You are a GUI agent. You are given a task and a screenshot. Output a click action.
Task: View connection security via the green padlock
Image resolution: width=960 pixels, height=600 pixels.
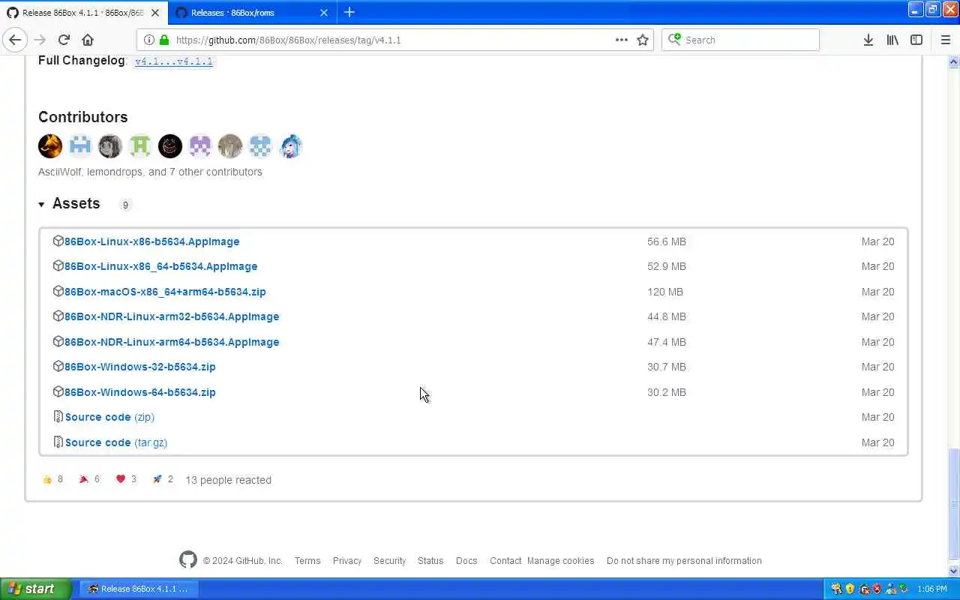164,40
